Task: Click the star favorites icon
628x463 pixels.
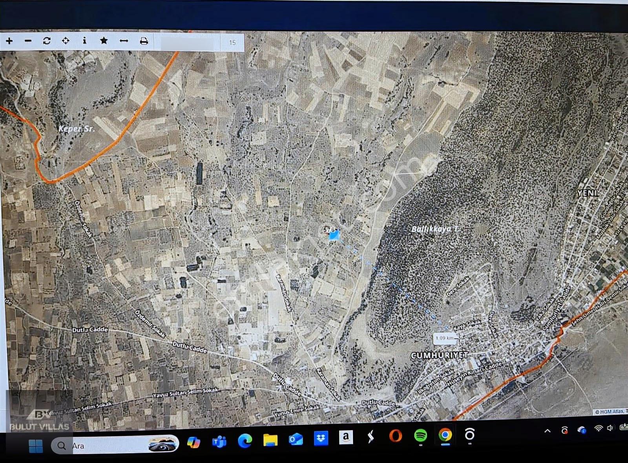Action: coord(104,40)
